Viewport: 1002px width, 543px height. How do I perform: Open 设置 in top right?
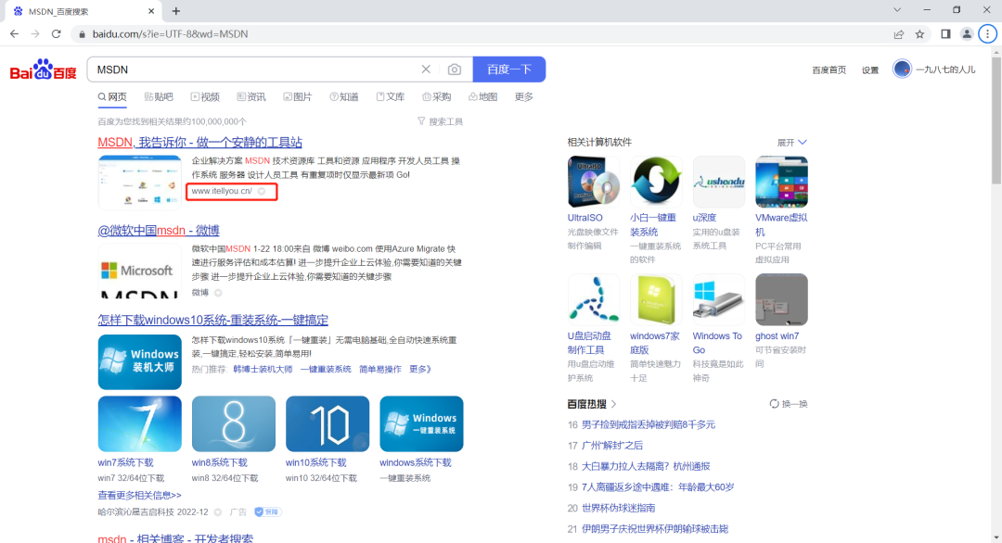point(869,69)
